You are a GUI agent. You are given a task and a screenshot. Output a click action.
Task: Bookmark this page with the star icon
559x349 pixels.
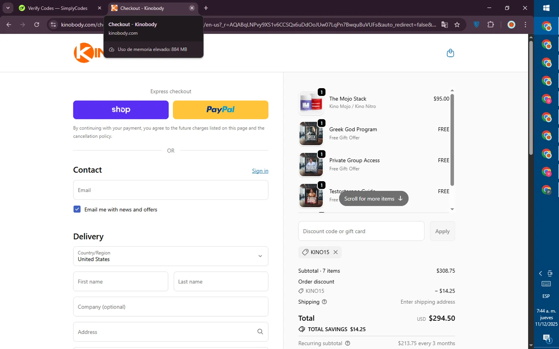457,25
